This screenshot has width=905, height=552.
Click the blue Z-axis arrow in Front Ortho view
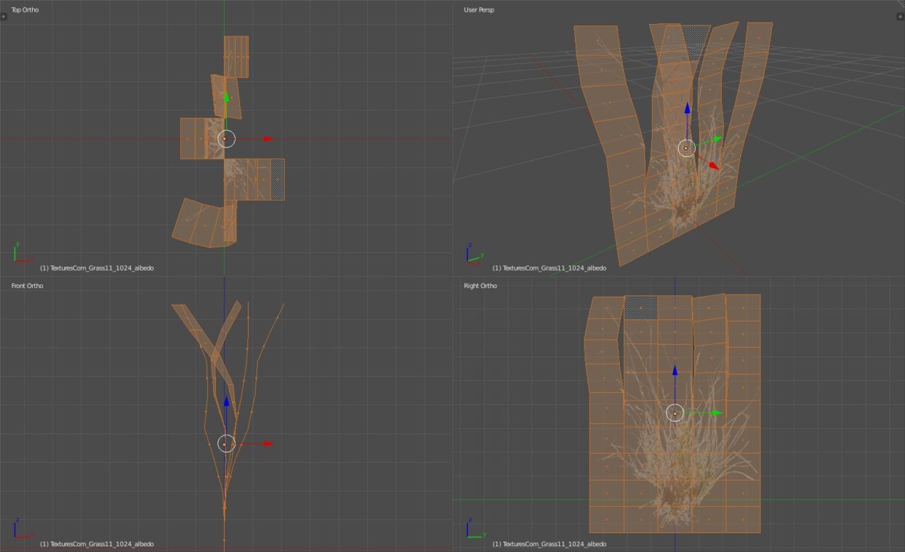click(226, 403)
